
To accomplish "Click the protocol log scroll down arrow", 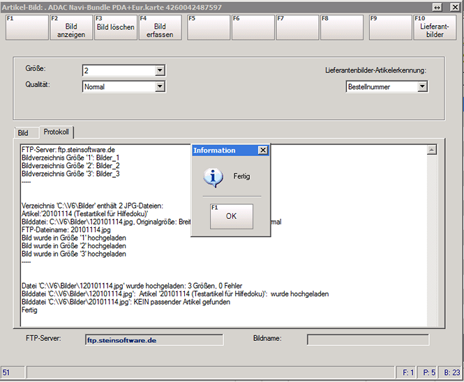I will point(433,320).
